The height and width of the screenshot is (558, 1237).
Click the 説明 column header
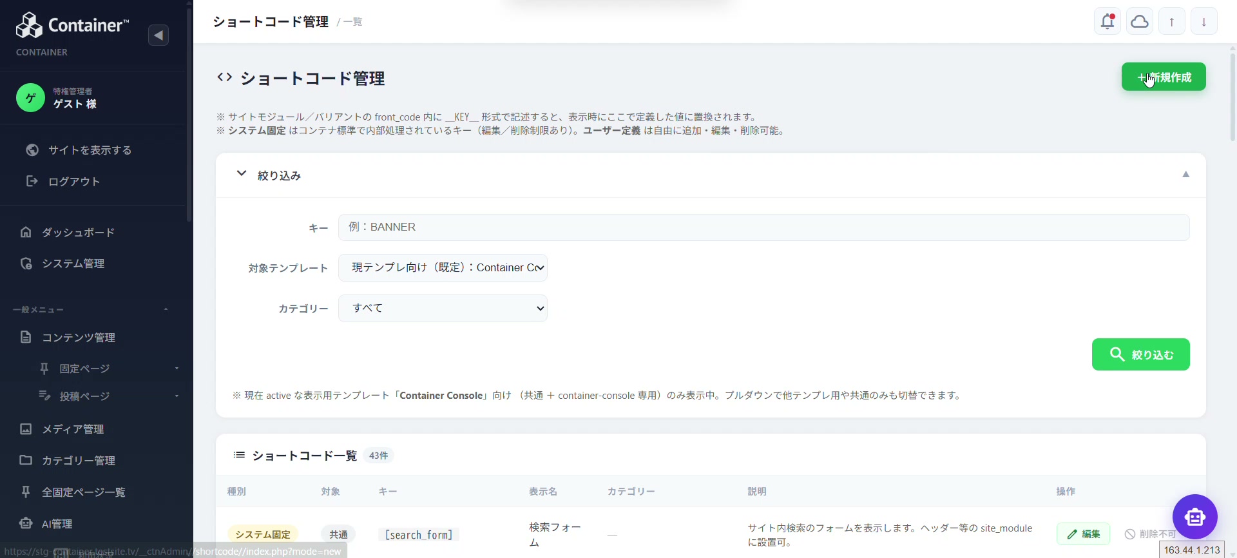click(757, 492)
